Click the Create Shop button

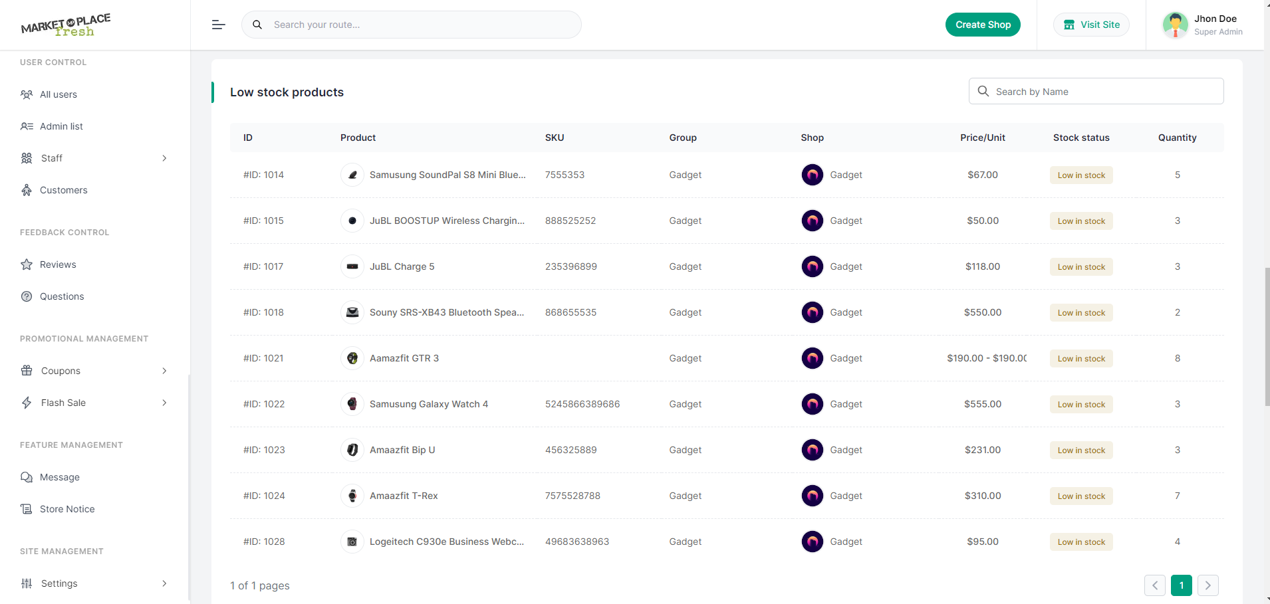tap(983, 25)
